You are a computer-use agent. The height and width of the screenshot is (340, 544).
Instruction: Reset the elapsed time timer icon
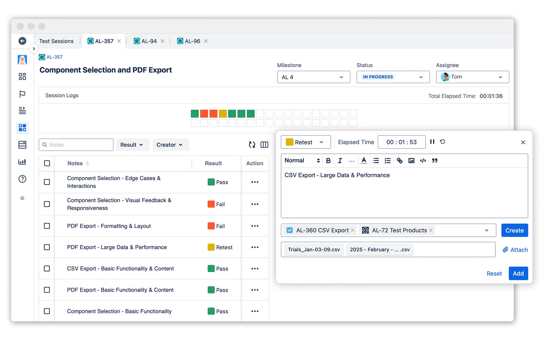point(442,142)
